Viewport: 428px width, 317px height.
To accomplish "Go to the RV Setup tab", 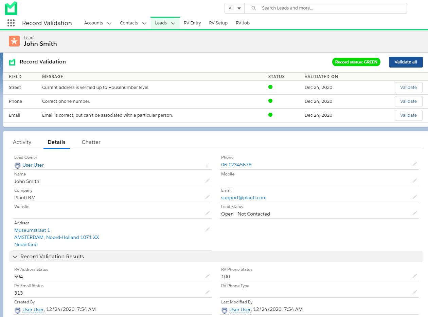I will [x=218, y=23].
